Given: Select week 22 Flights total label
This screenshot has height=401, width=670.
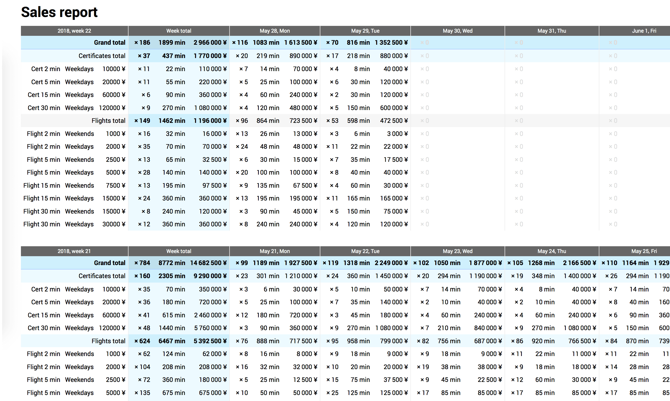Looking at the screenshot, I should click(108, 121).
